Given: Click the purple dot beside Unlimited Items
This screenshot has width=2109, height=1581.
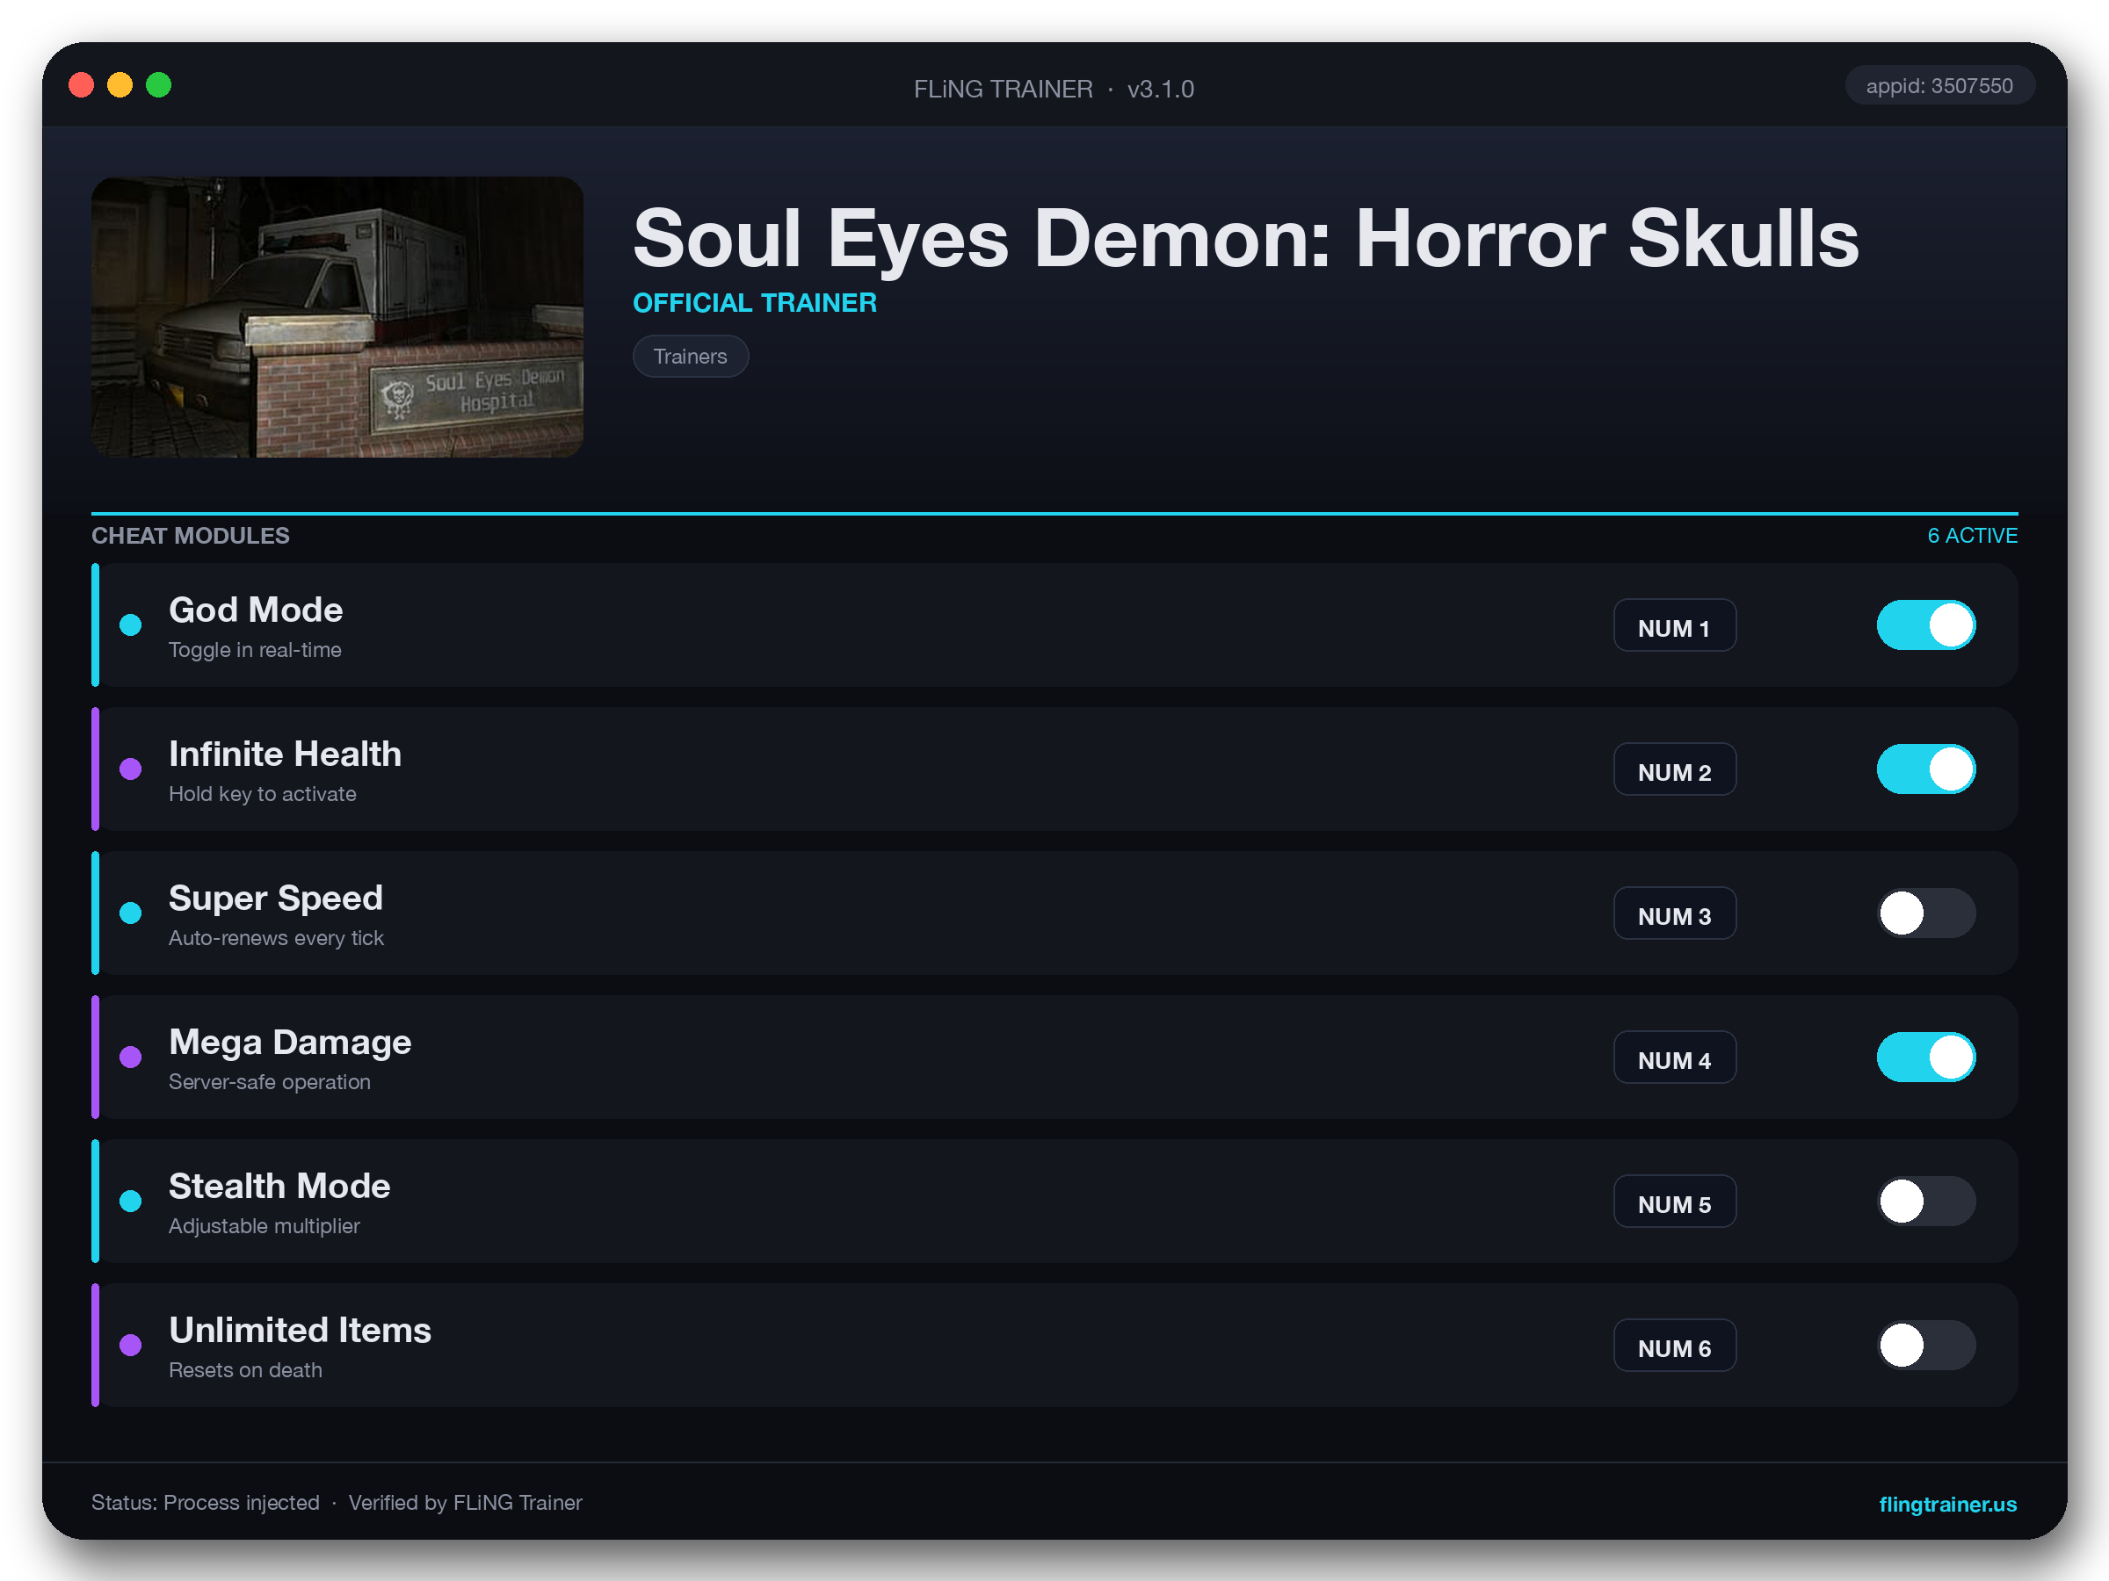Looking at the screenshot, I should click(x=131, y=1345).
